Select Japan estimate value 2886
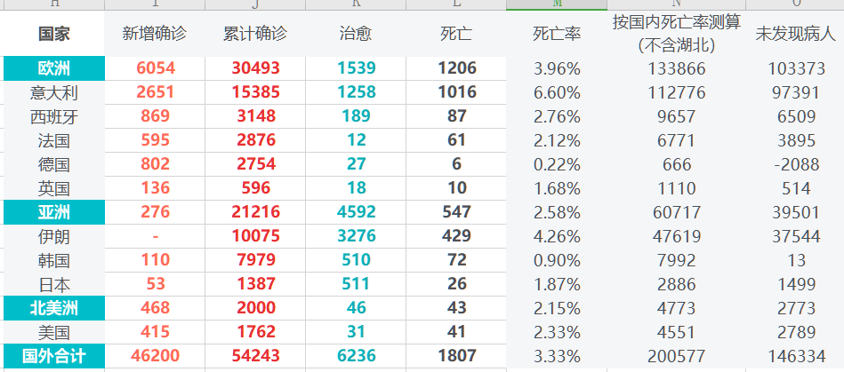 pyautogui.click(x=677, y=284)
